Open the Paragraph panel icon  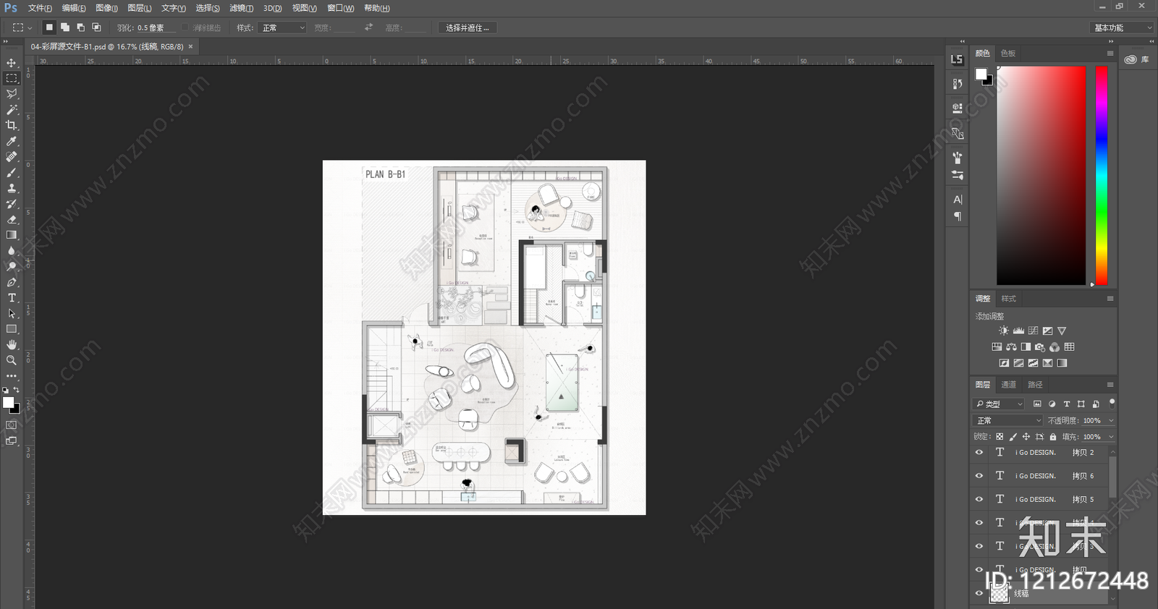tap(958, 216)
